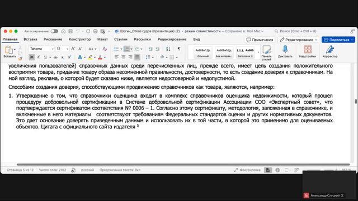Switch to the Ссылки tab
The height and width of the screenshot is (201, 358).
coord(121,39)
